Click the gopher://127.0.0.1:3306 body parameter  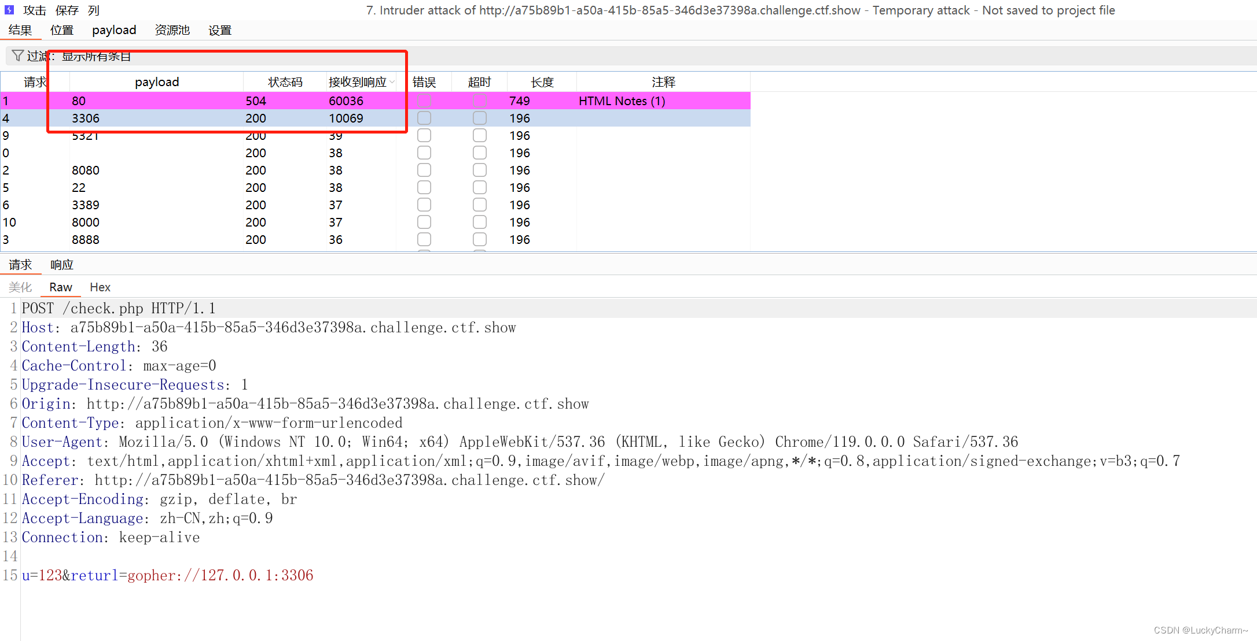pyautogui.click(x=220, y=575)
